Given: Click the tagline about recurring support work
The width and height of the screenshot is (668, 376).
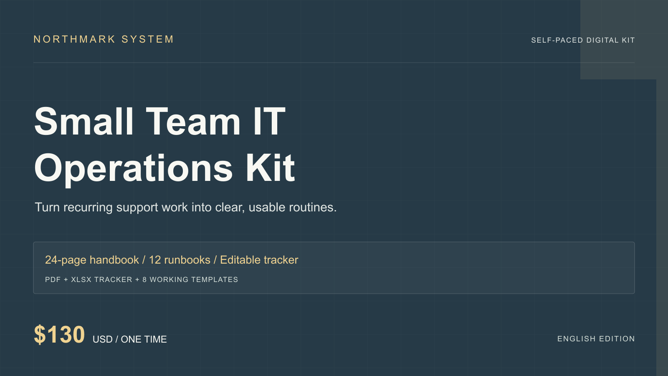Looking at the screenshot, I should [186, 207].
